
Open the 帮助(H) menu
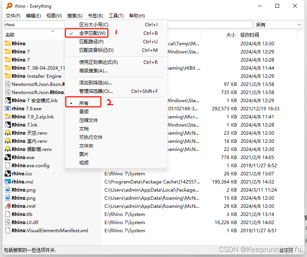tap(137, 16)
